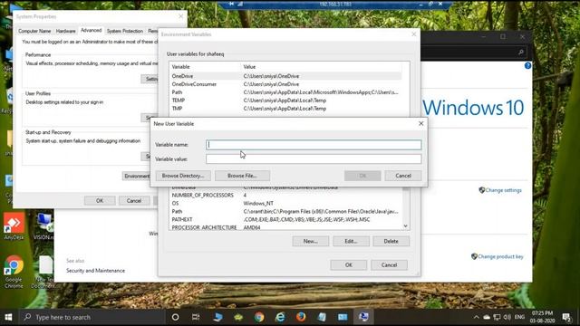Select PROCESSOR_ARCHITECTURE system variable row
The height and width of the screenshot is (326, 580).
pos(285,227)
